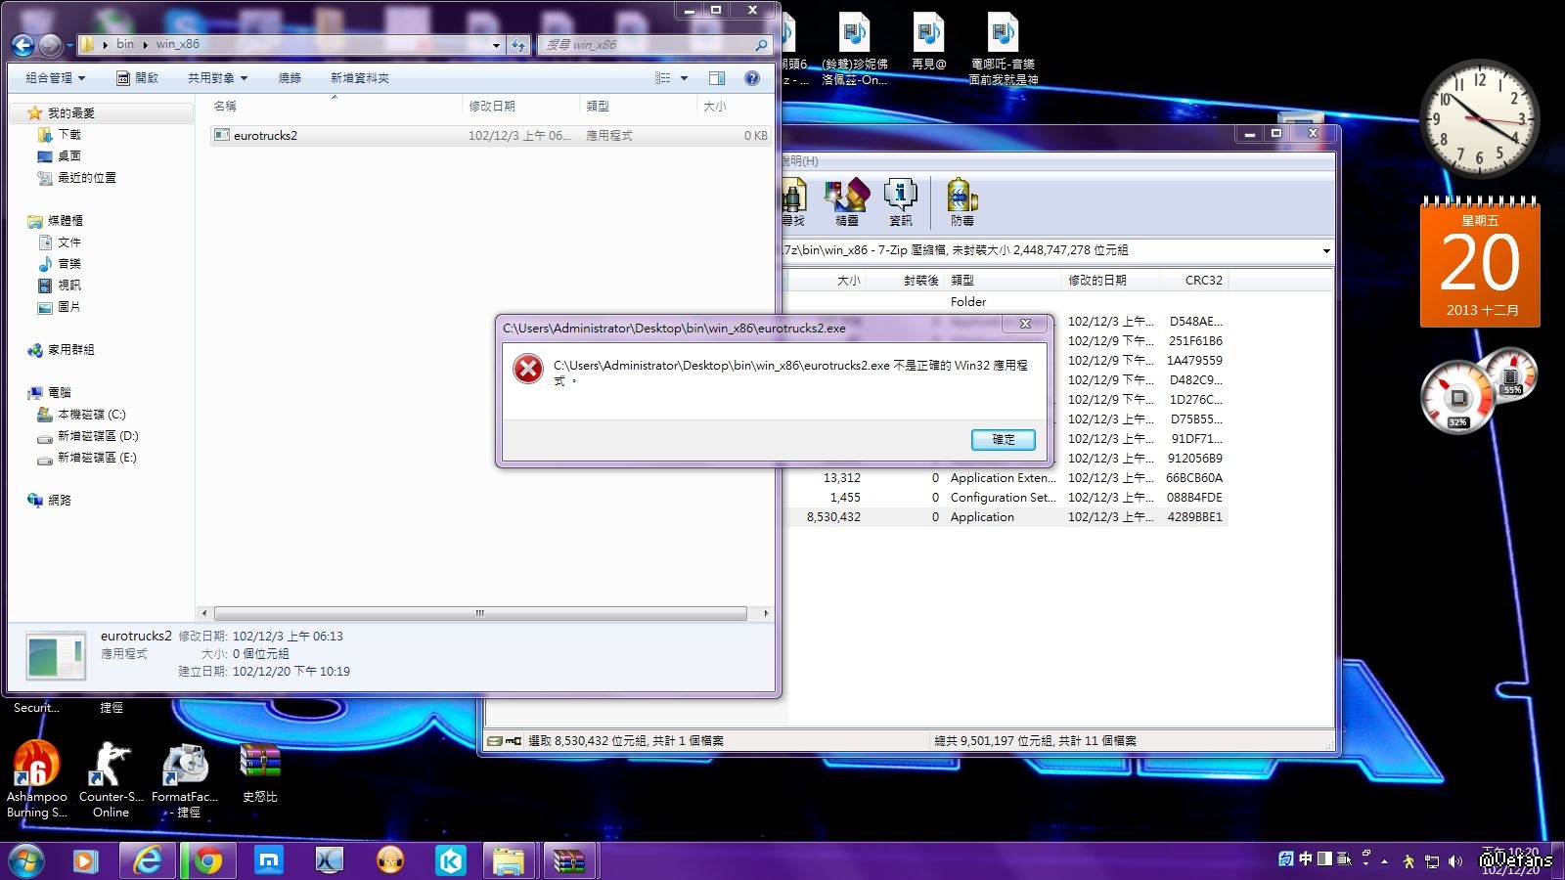The height and width of the screenshot is (880, 1565).
Task: Click the 確定 button in error dialog
Action: pos(1003,440)
